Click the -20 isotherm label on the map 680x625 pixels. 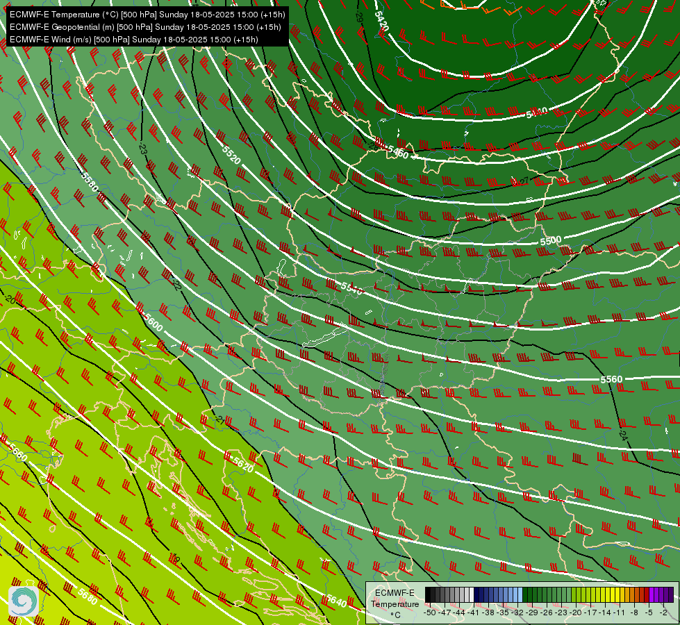click(10, 300)
